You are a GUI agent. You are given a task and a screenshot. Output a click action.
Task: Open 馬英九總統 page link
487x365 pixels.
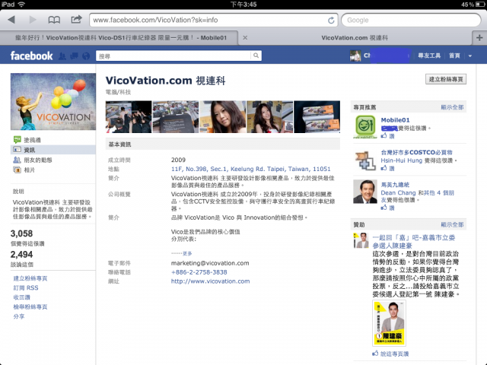[395, 185]
